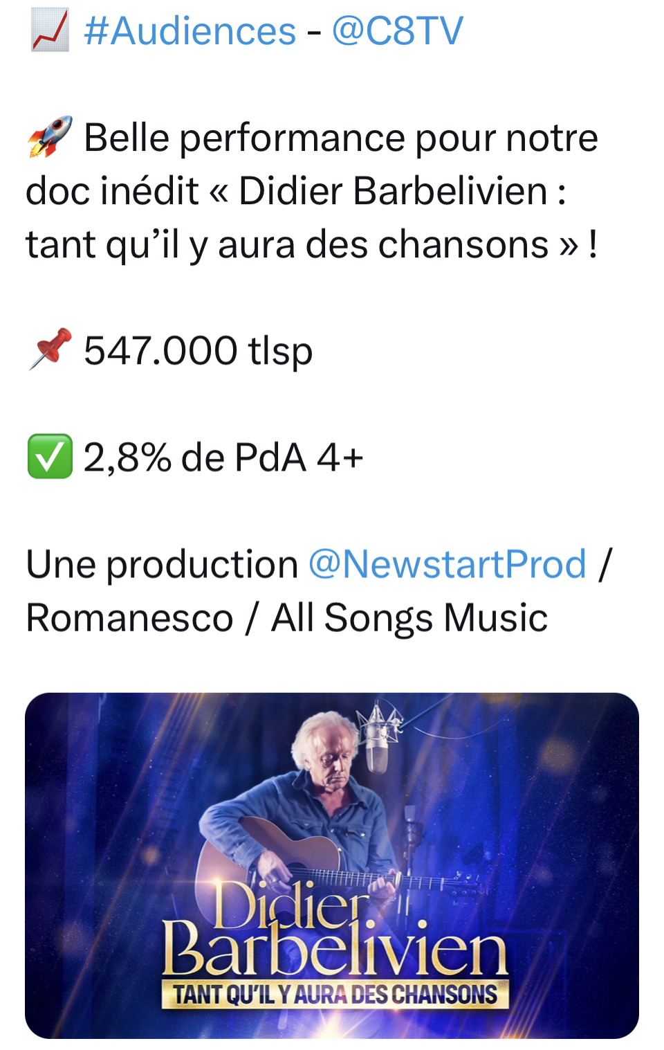This screenshot has width=664, height=1050.
Task: Click the white-haired guitarist's head in the poster
Action: click(325, 751)
